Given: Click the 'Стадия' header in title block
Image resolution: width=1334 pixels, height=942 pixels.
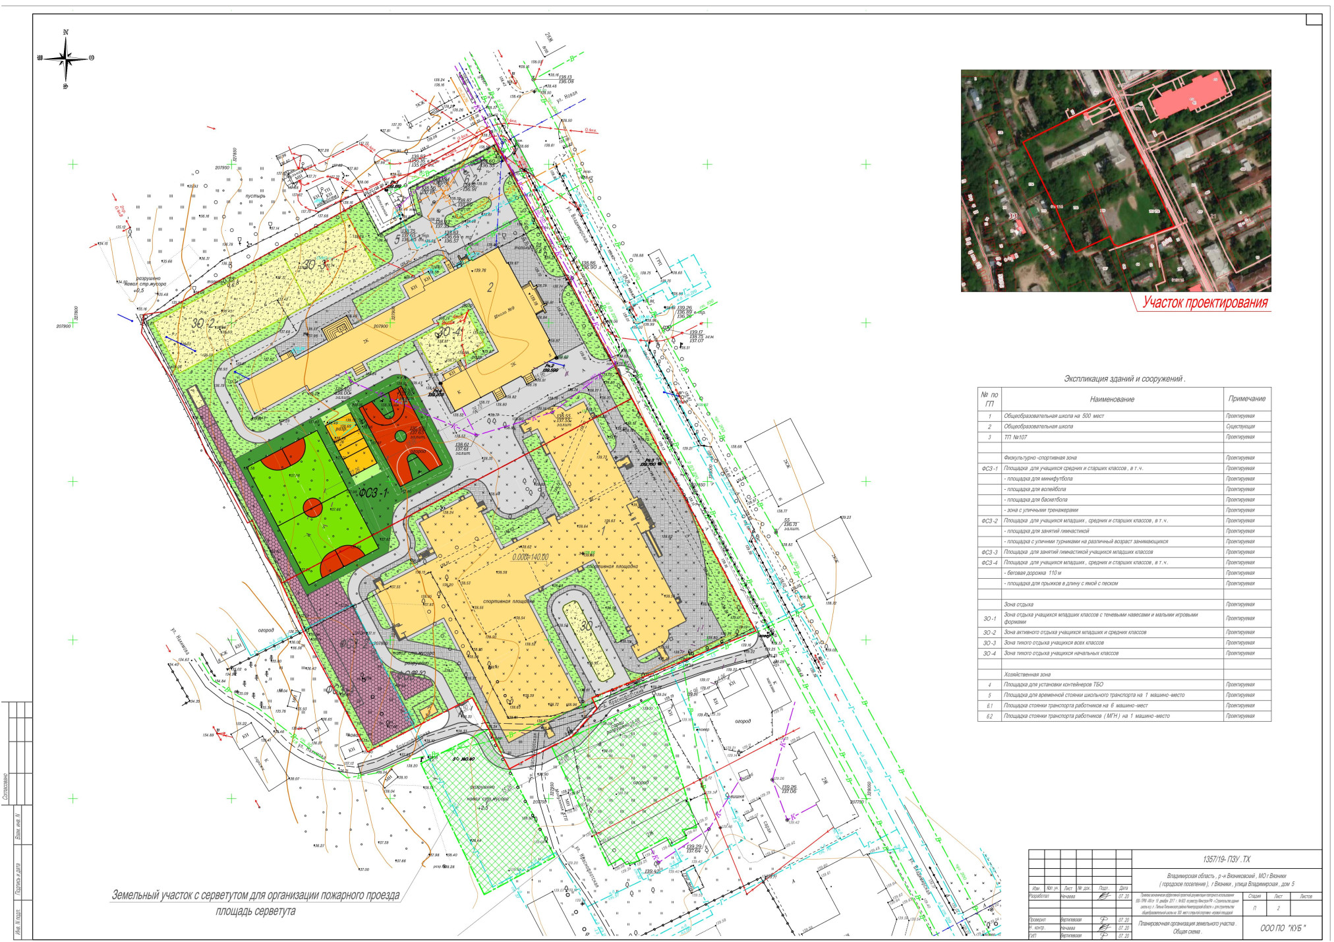Looking at the screenshot, I should [1254, 897].
